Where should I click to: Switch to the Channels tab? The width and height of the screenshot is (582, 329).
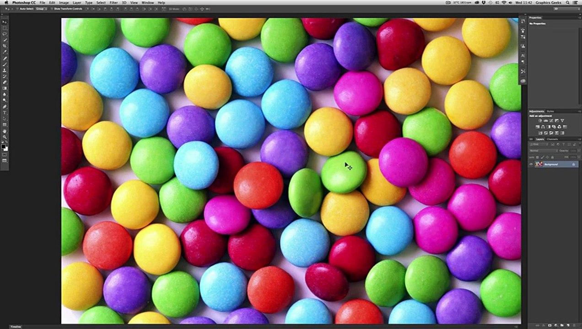click(x=552, y=139)
